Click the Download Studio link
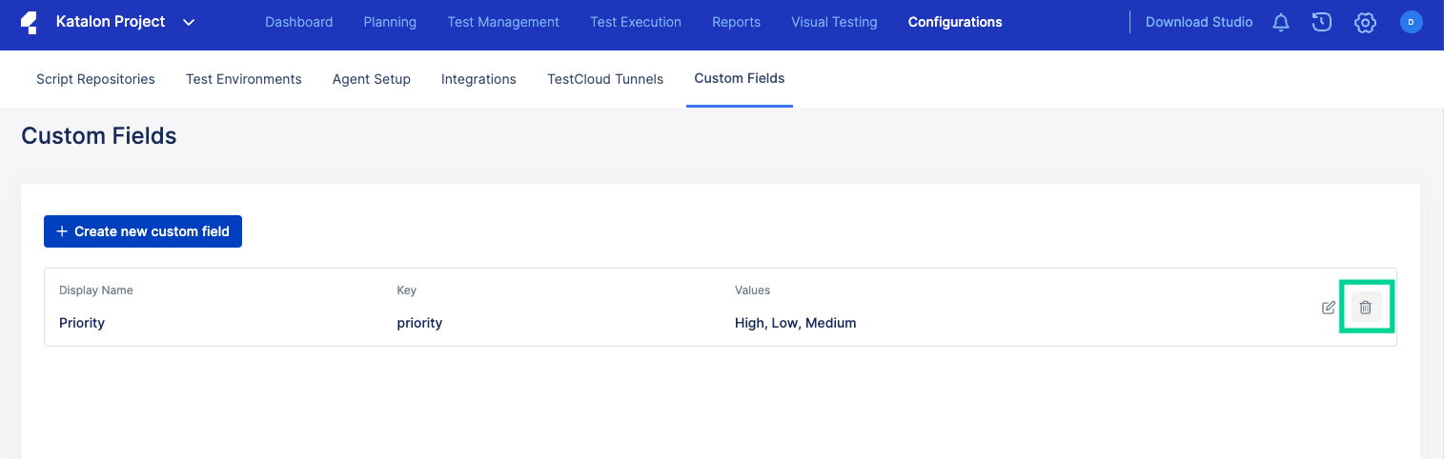The width and height of the screenshot is (1444, 459). point(1198,22)
